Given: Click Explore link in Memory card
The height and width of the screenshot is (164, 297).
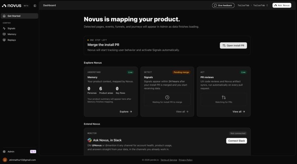Looking at the screenshot, I should pyautogui.click(x=126, y=112).
